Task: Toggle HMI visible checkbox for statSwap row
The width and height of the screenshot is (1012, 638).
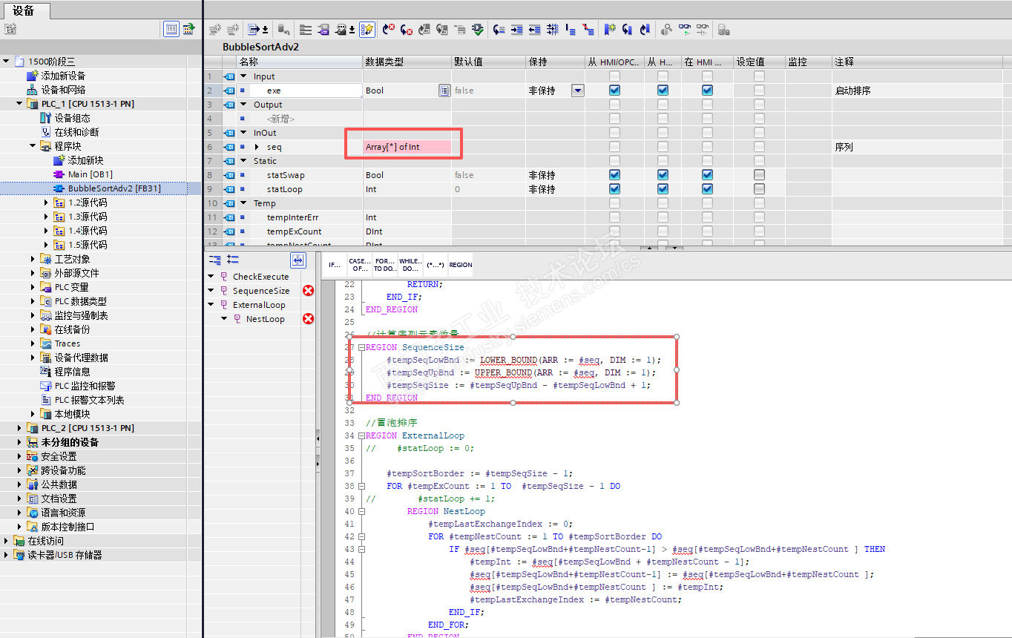Action: point(707,175)
